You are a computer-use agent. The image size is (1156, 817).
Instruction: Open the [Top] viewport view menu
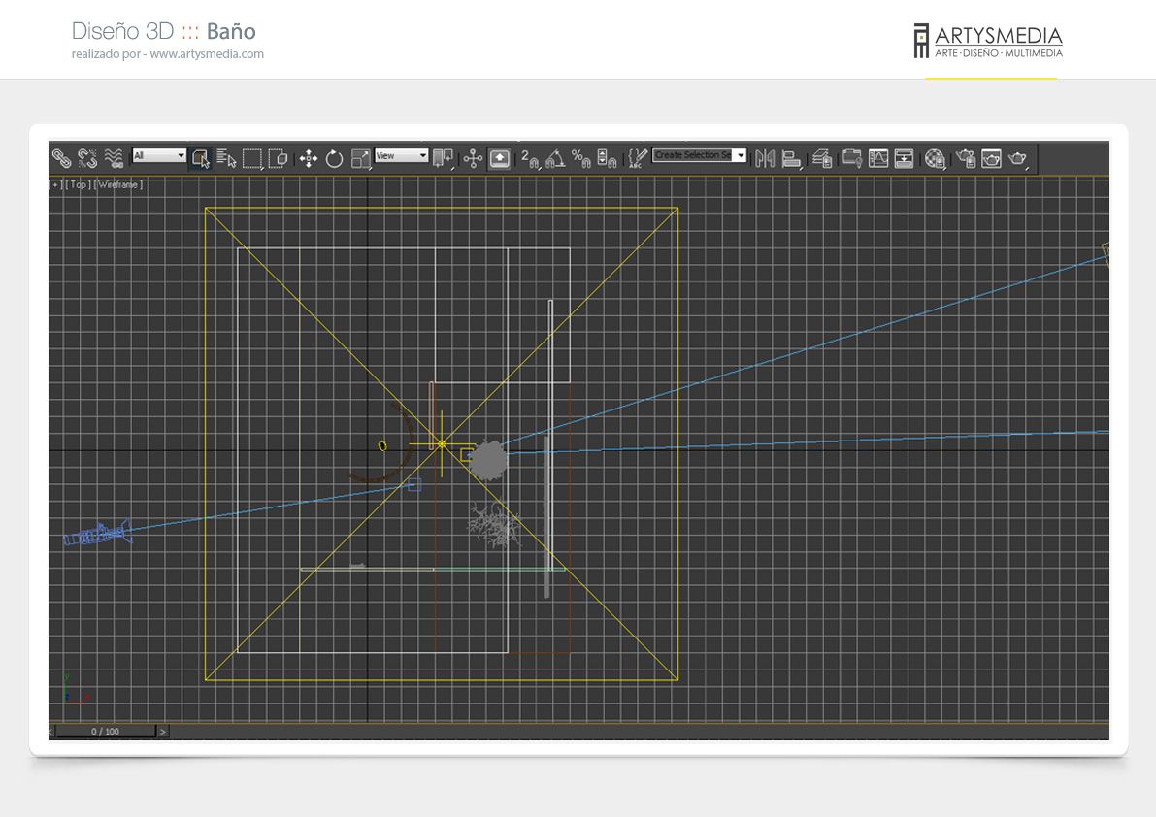click(79, 185)
